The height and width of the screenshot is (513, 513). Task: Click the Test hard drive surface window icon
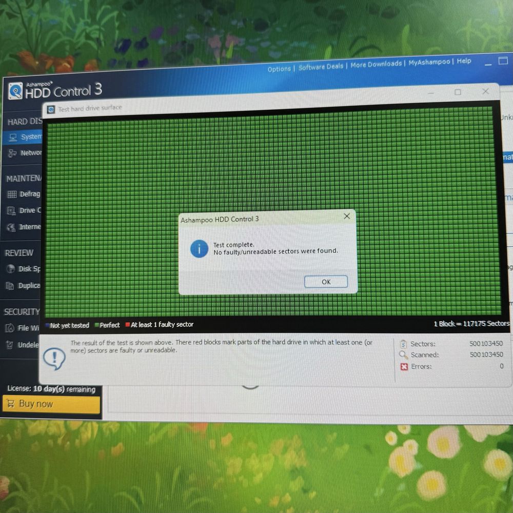coord(51,110)
